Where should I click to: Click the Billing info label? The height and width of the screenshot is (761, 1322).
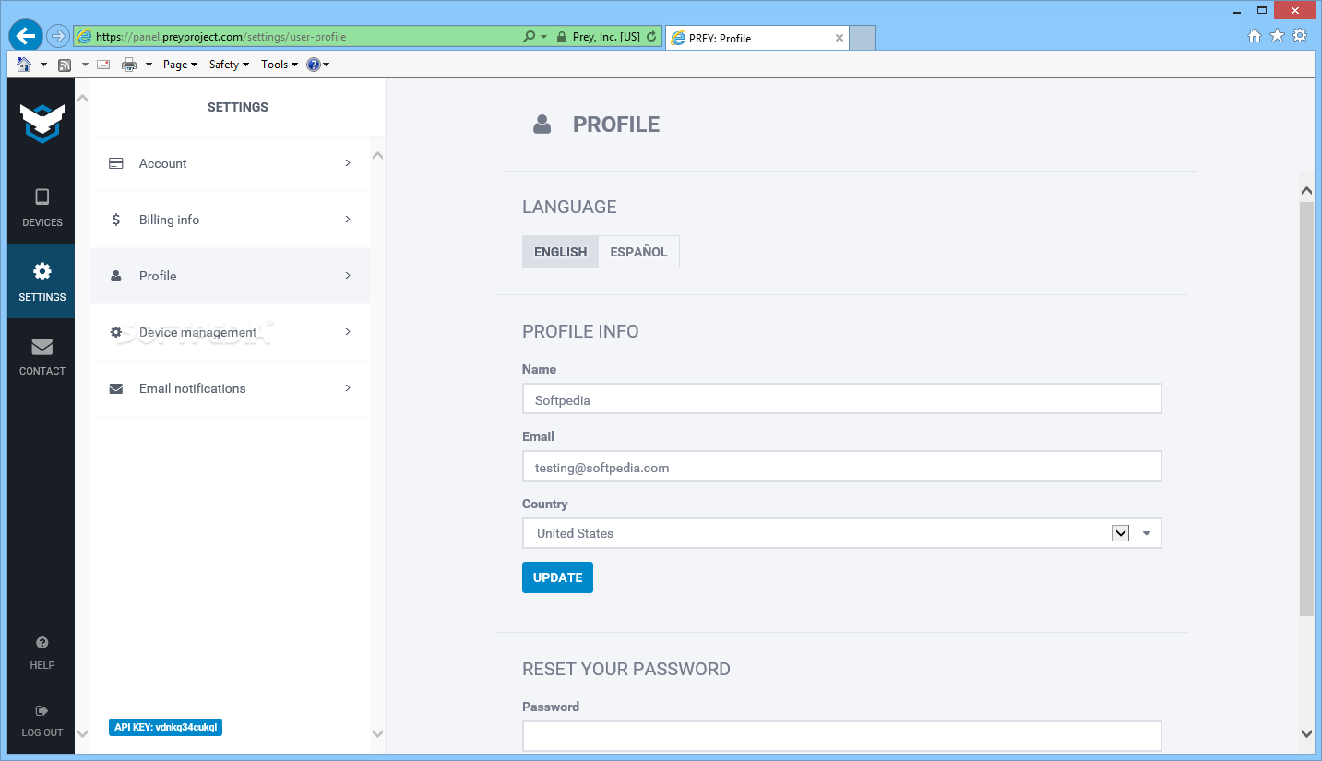[x=169, y=220]
